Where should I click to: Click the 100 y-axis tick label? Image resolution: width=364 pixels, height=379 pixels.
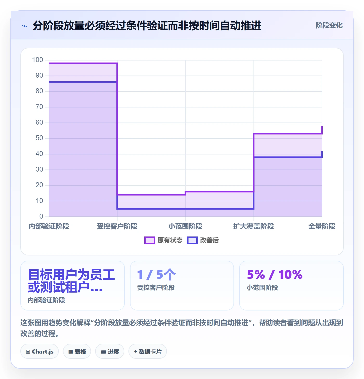pyautogui.click(x=37, y=60)
